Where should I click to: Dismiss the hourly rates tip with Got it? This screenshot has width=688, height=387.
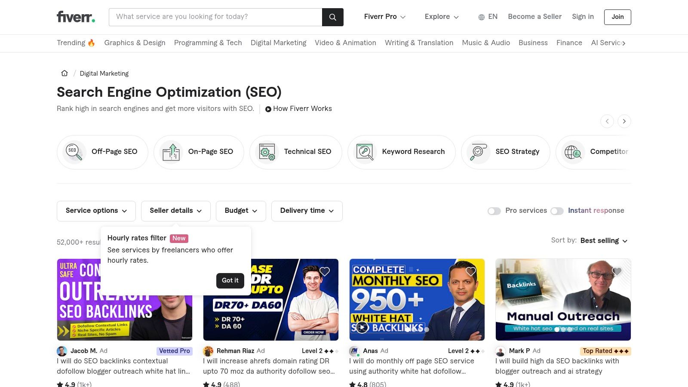coord(230,280)
